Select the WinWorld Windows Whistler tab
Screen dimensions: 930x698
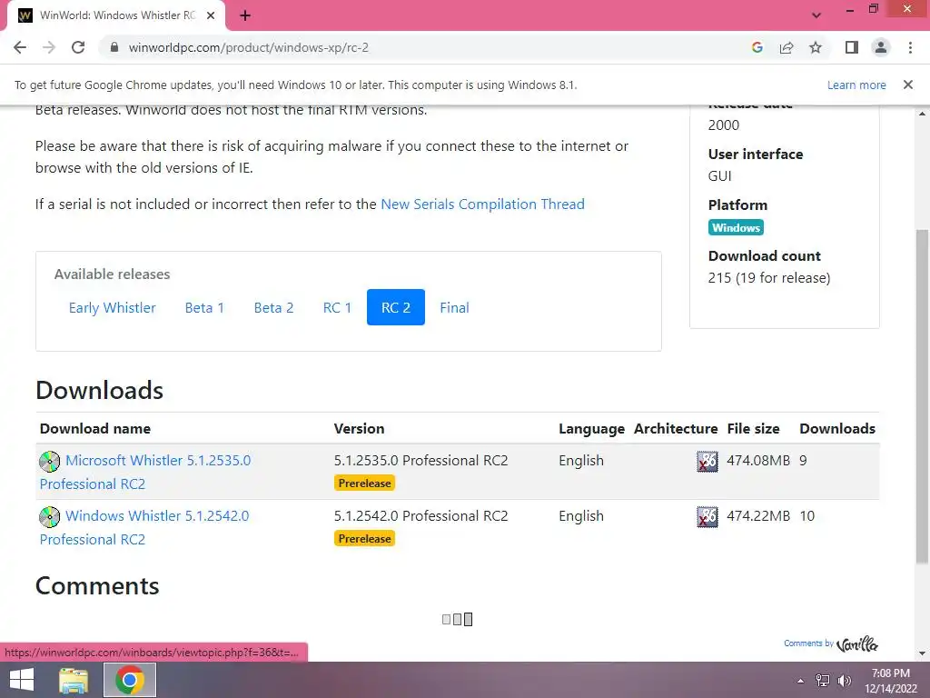(x=115, y=15)
